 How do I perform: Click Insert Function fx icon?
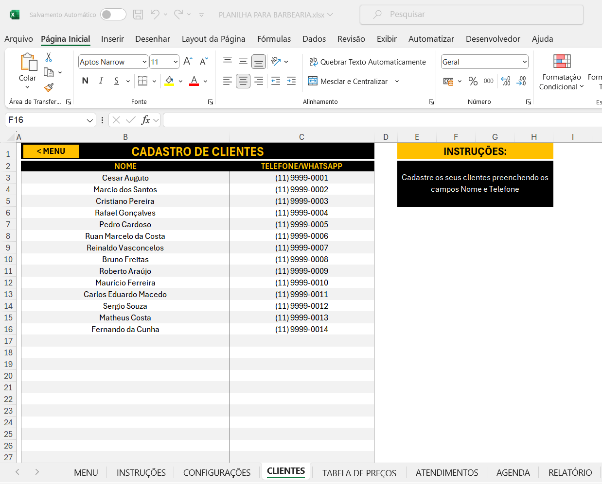pos(145,120)
